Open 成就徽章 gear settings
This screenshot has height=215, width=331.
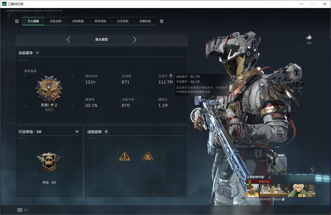click(x=106, y=132)
